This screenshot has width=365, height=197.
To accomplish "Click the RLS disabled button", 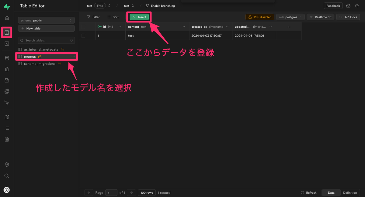I will 260,17.
